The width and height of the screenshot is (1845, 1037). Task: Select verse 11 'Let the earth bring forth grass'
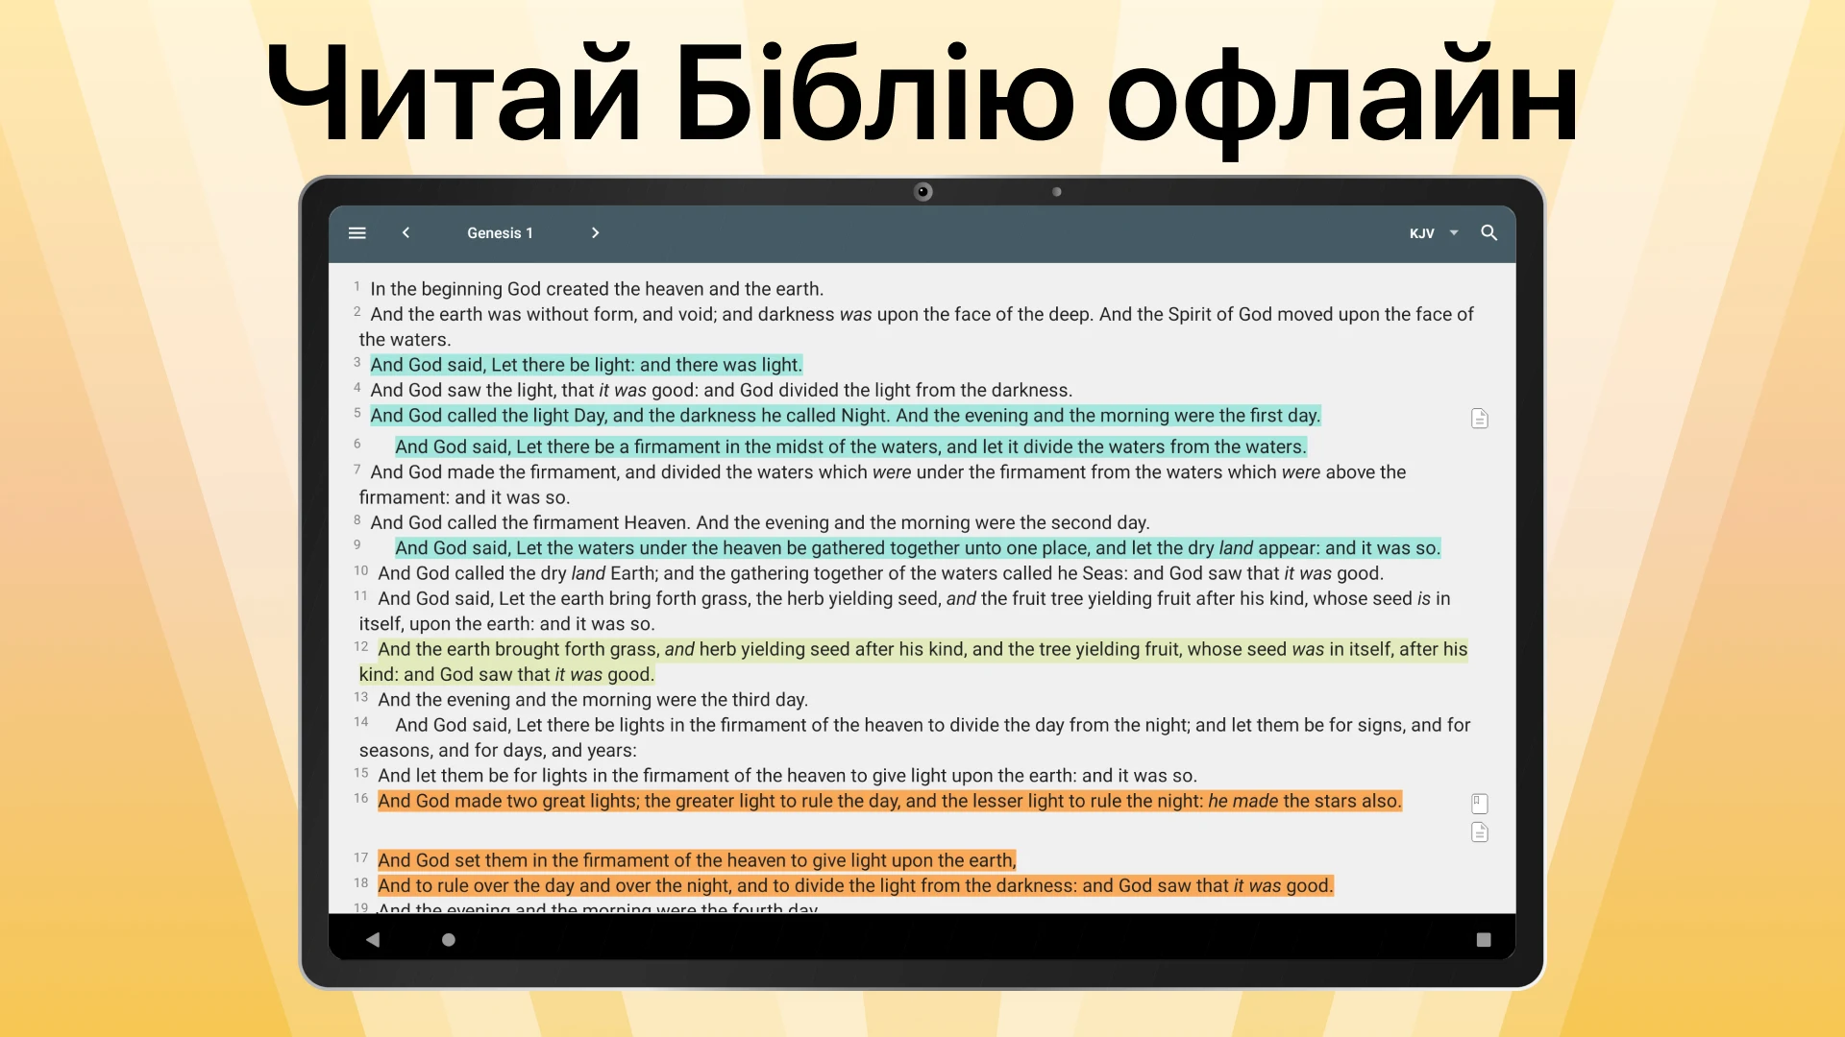[904, 611]
